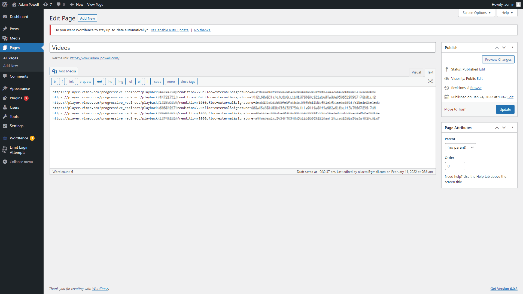Click the image insertion img icon

pos(120,81)
